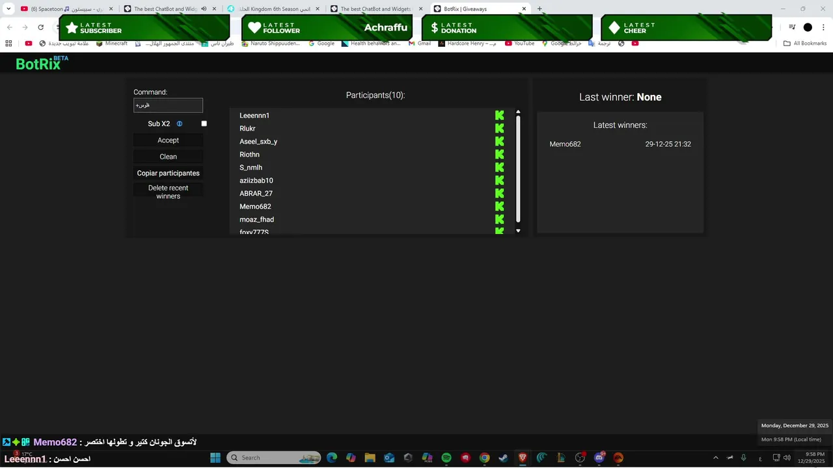Open Windows Start menu
The height and width of the screenshot is (468, 833).
point(215,458)
